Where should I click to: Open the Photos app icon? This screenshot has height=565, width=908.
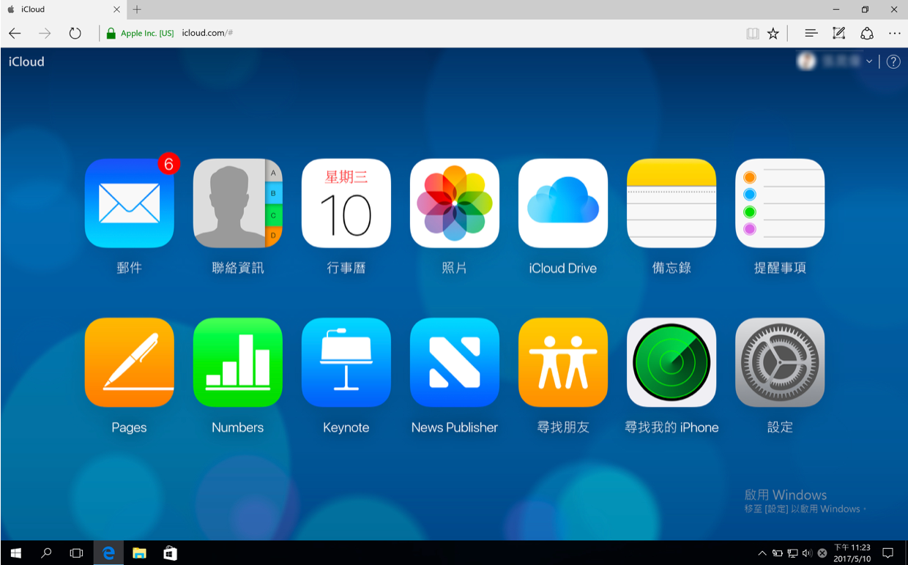click(x=455, y=203)
